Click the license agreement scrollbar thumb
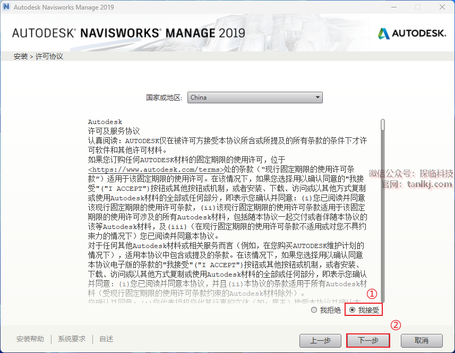 (x=383, y=125)
